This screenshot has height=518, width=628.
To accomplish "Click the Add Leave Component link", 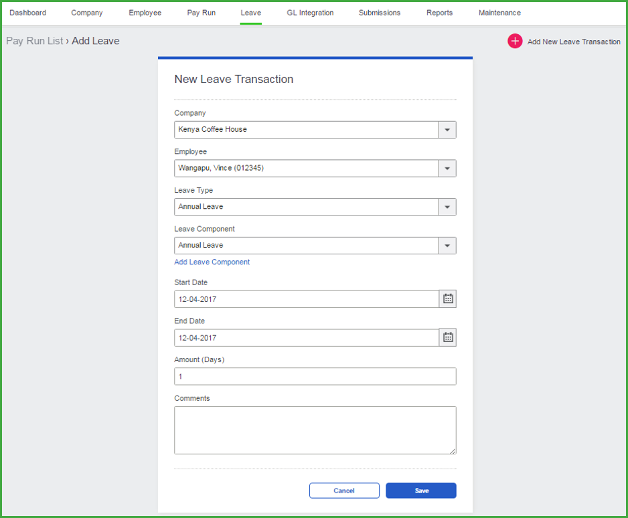I will click(x=212, y=262).
